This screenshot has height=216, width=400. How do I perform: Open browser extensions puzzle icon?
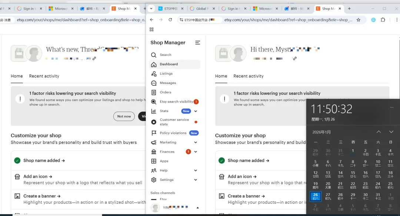[x=383, y=20]
